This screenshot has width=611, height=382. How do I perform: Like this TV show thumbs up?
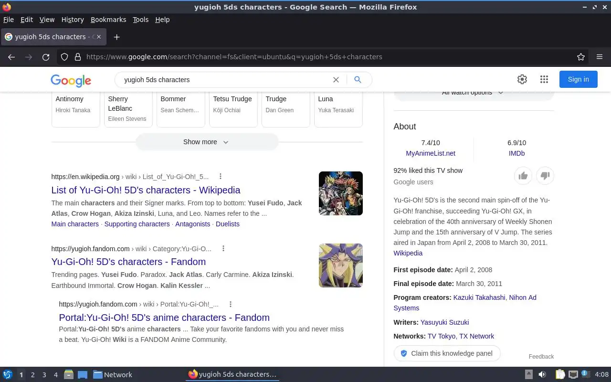pos(523,176)
